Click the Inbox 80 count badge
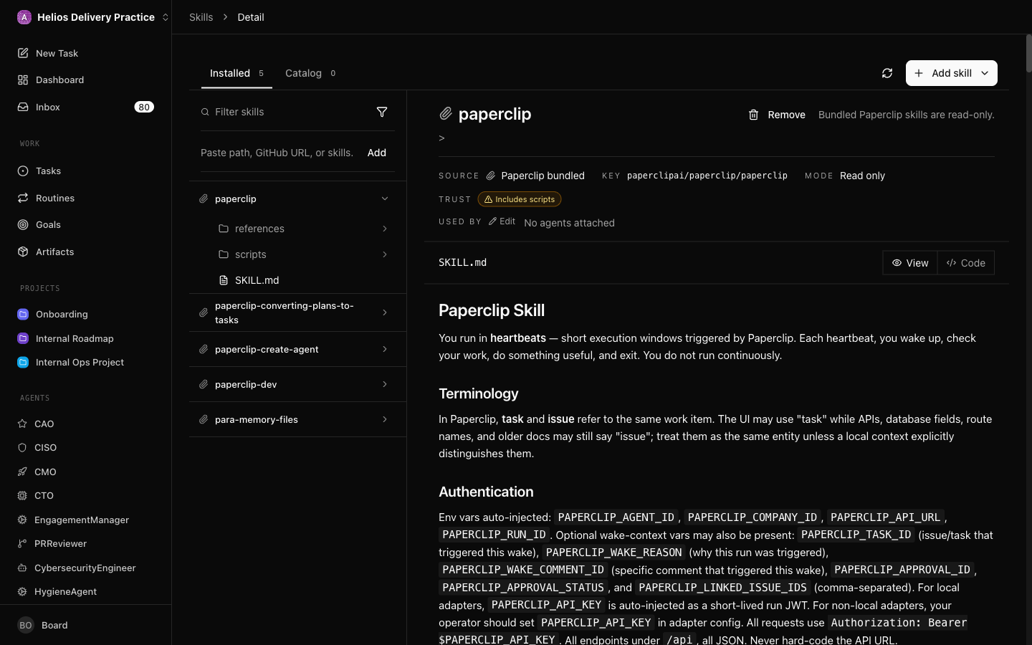Screen dimensions: 1032x645 coord(144,107)
